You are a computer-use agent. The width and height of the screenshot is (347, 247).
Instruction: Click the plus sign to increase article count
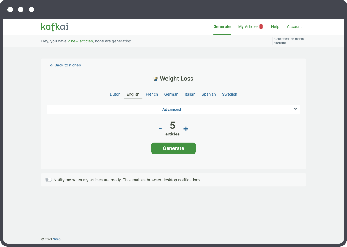point(186,128)
